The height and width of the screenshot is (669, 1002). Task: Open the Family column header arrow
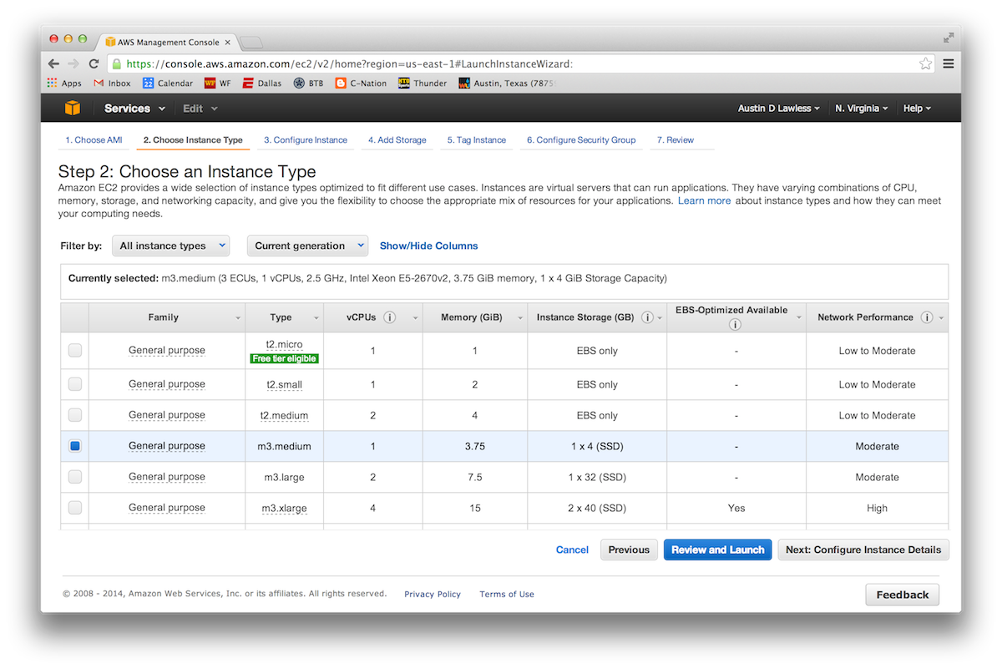[x=238, y=318]
